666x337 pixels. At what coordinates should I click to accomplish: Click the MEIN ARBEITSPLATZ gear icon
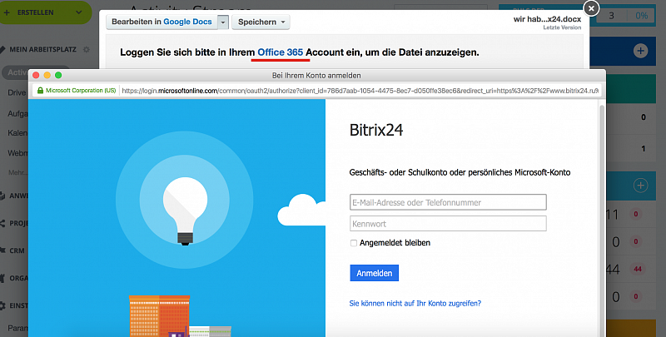click(x=87, y=50)
